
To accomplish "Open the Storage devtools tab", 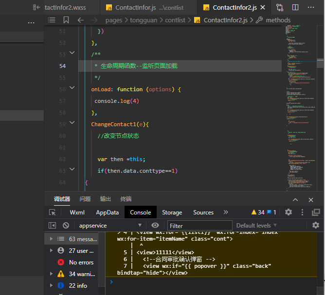I will click(172, 213).
